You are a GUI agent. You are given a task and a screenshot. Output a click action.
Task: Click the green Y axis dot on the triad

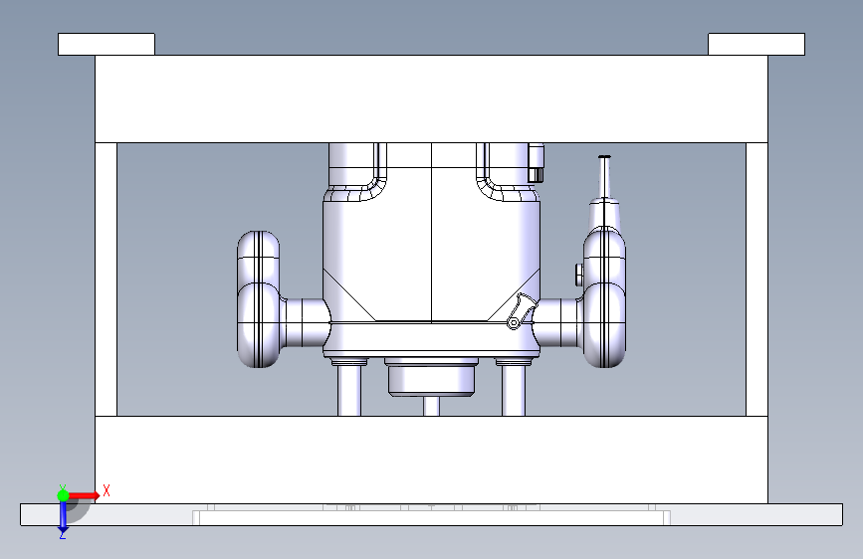point(63,495)
